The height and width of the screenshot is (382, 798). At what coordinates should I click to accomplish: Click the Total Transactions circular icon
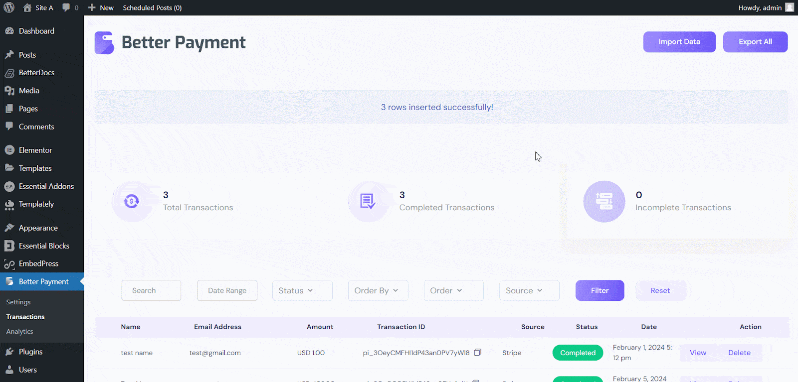(x=132, y=201)
